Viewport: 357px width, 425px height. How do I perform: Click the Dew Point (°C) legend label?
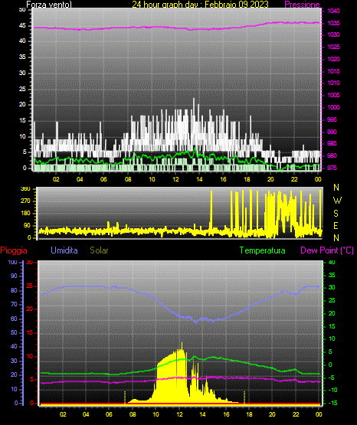click(x=327, y=250)
